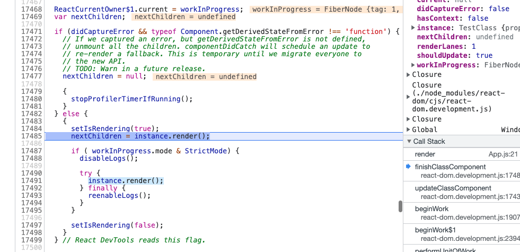Set breakpoint on line number 17491
This screenshot has width=520, height=252.
coord(31,180)
